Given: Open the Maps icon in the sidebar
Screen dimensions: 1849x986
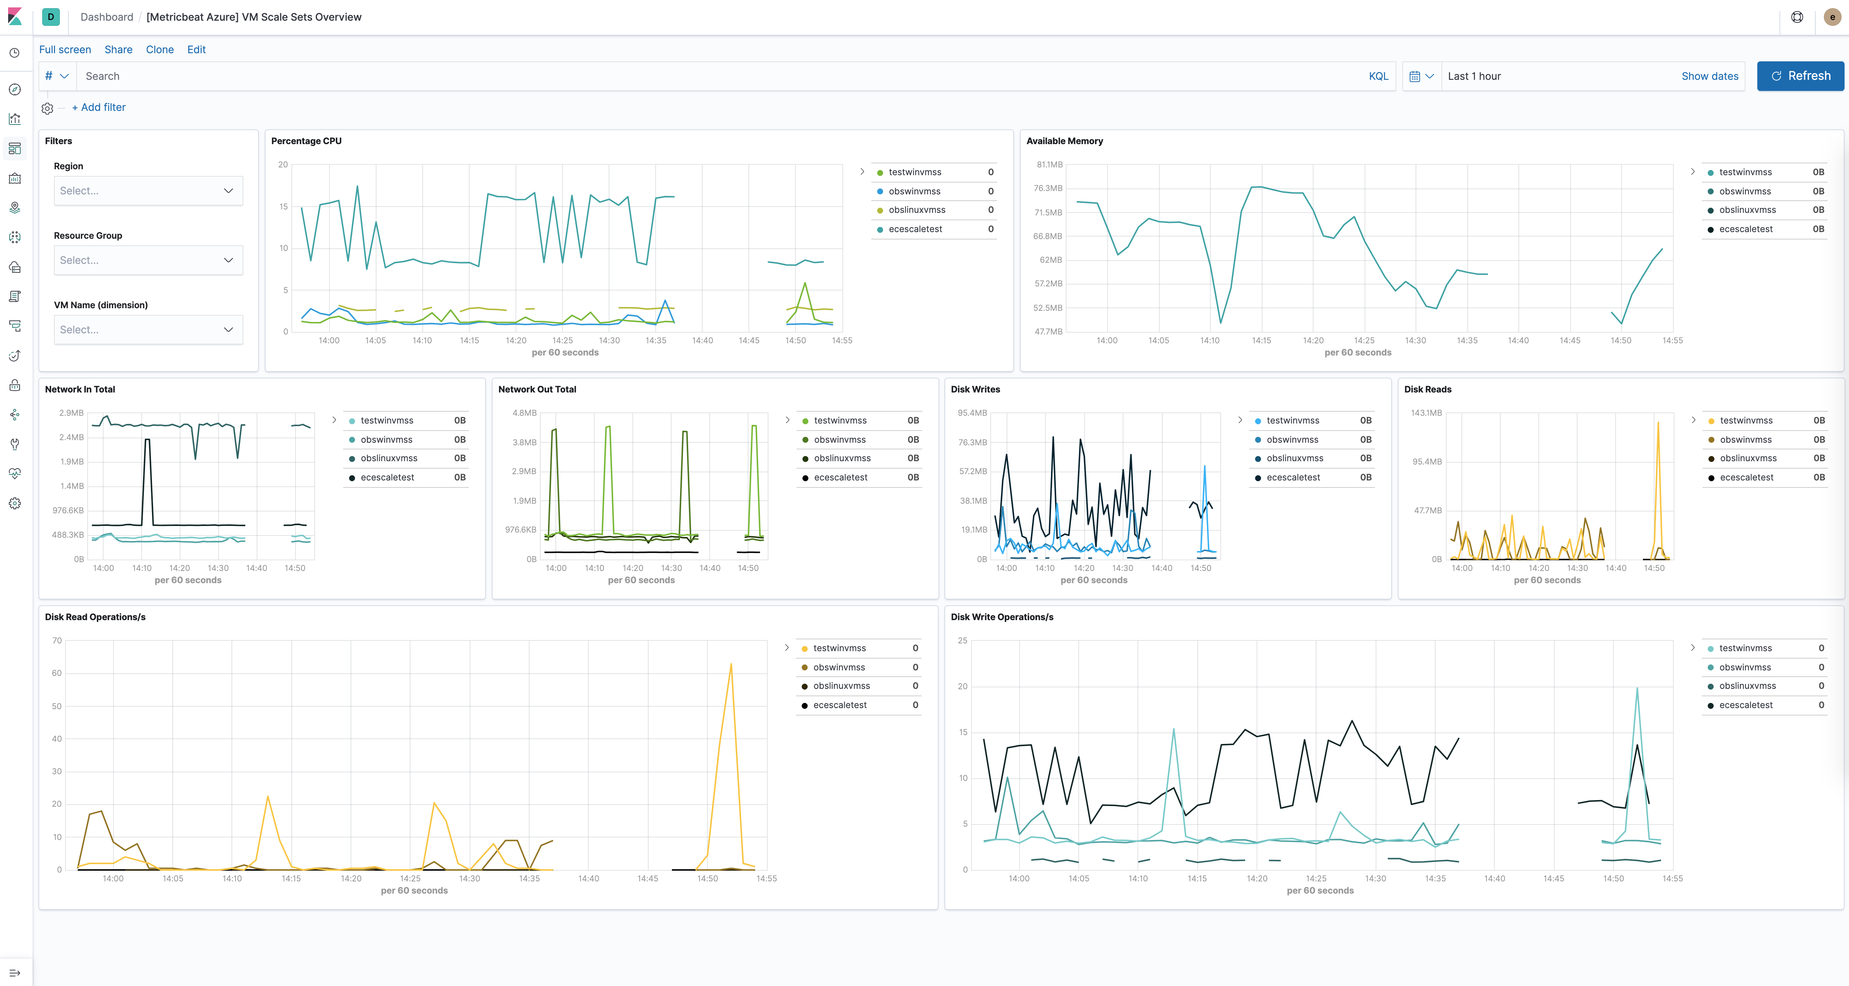Looking at the screenshot, I should [x=14, y=208].
